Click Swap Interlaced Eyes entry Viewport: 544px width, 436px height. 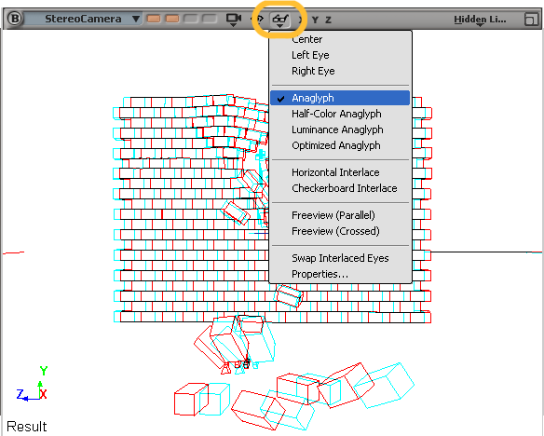[340, 258]
